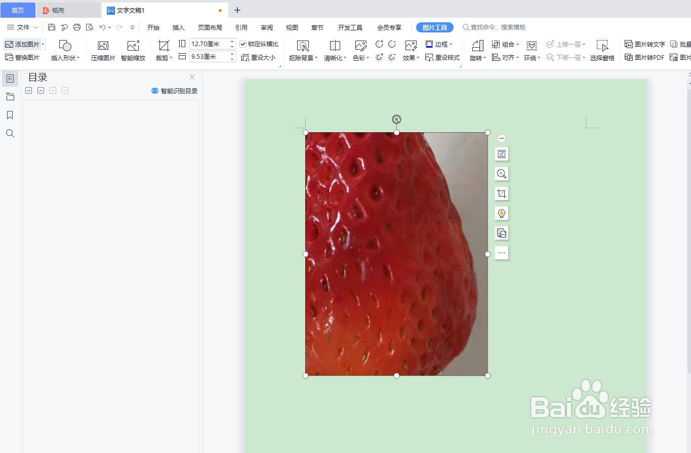Click the print preview icon
This screenshot has height=453, width=691.
[x=90, y=27]
